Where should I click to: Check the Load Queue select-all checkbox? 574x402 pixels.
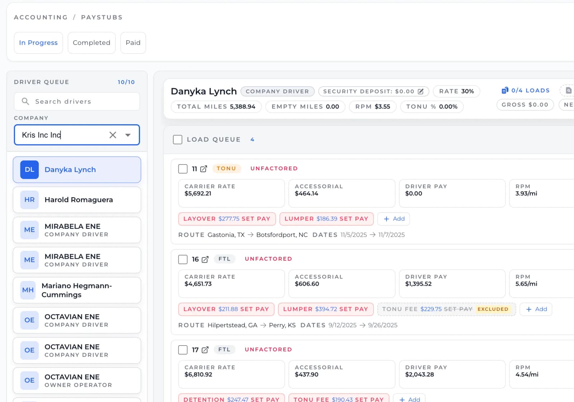pyautogui.click(x=178, y=139)
